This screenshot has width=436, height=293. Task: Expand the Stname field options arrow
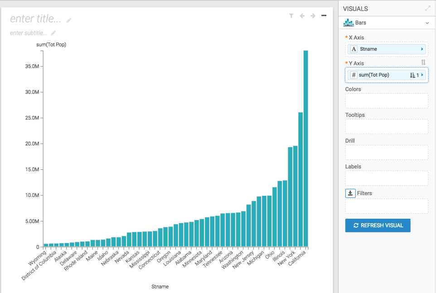coord(422,49)
